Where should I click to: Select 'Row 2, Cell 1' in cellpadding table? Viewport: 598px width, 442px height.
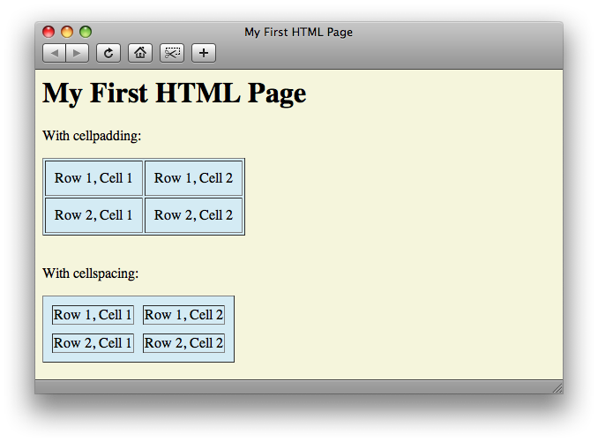pos(93,215)
